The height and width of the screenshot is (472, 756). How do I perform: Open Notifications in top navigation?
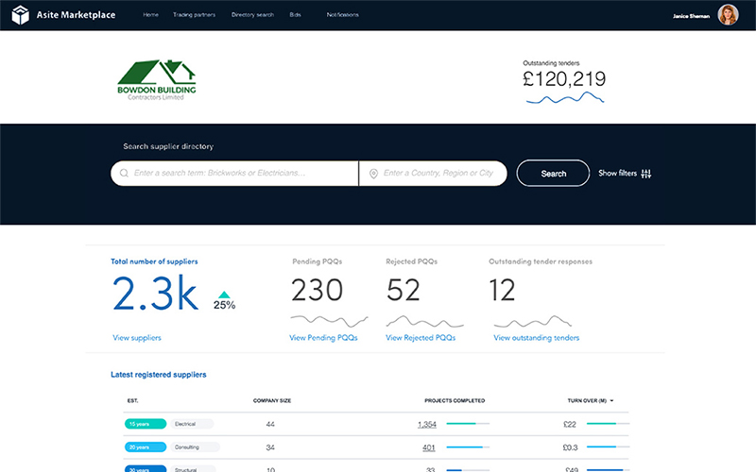click(342, 15)
